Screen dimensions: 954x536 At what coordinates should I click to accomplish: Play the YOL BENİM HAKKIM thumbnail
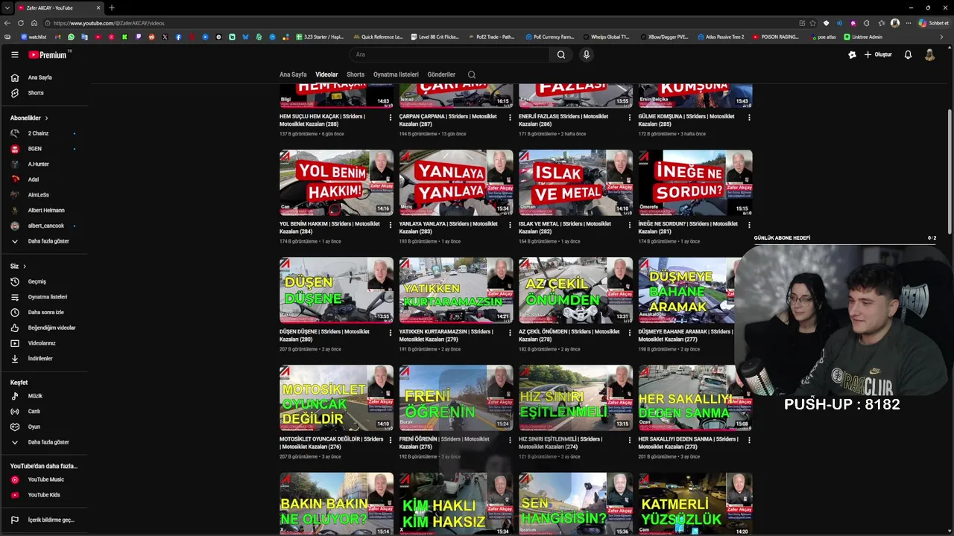click(x=336, y=182)
